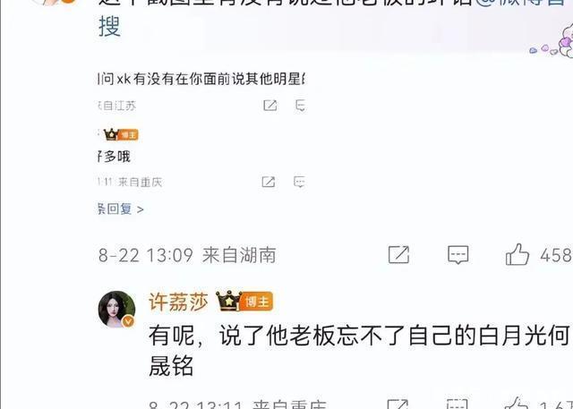573x409 pixels.
Task: Tap the comment icon in 来自江苏 row
Action: 300,106
